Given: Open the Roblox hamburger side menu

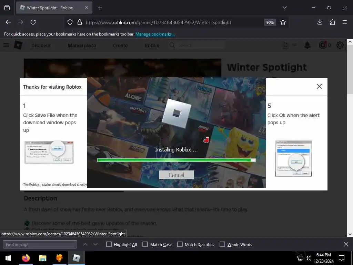Looking at the screenshot, I should (6, 45).
